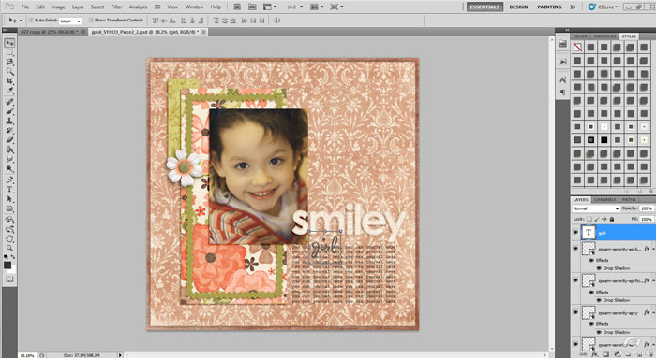Select the Eyedropper tool

(x=9, y=91)
